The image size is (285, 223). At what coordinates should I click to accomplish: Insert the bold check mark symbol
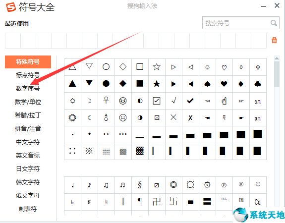point(190,101)
